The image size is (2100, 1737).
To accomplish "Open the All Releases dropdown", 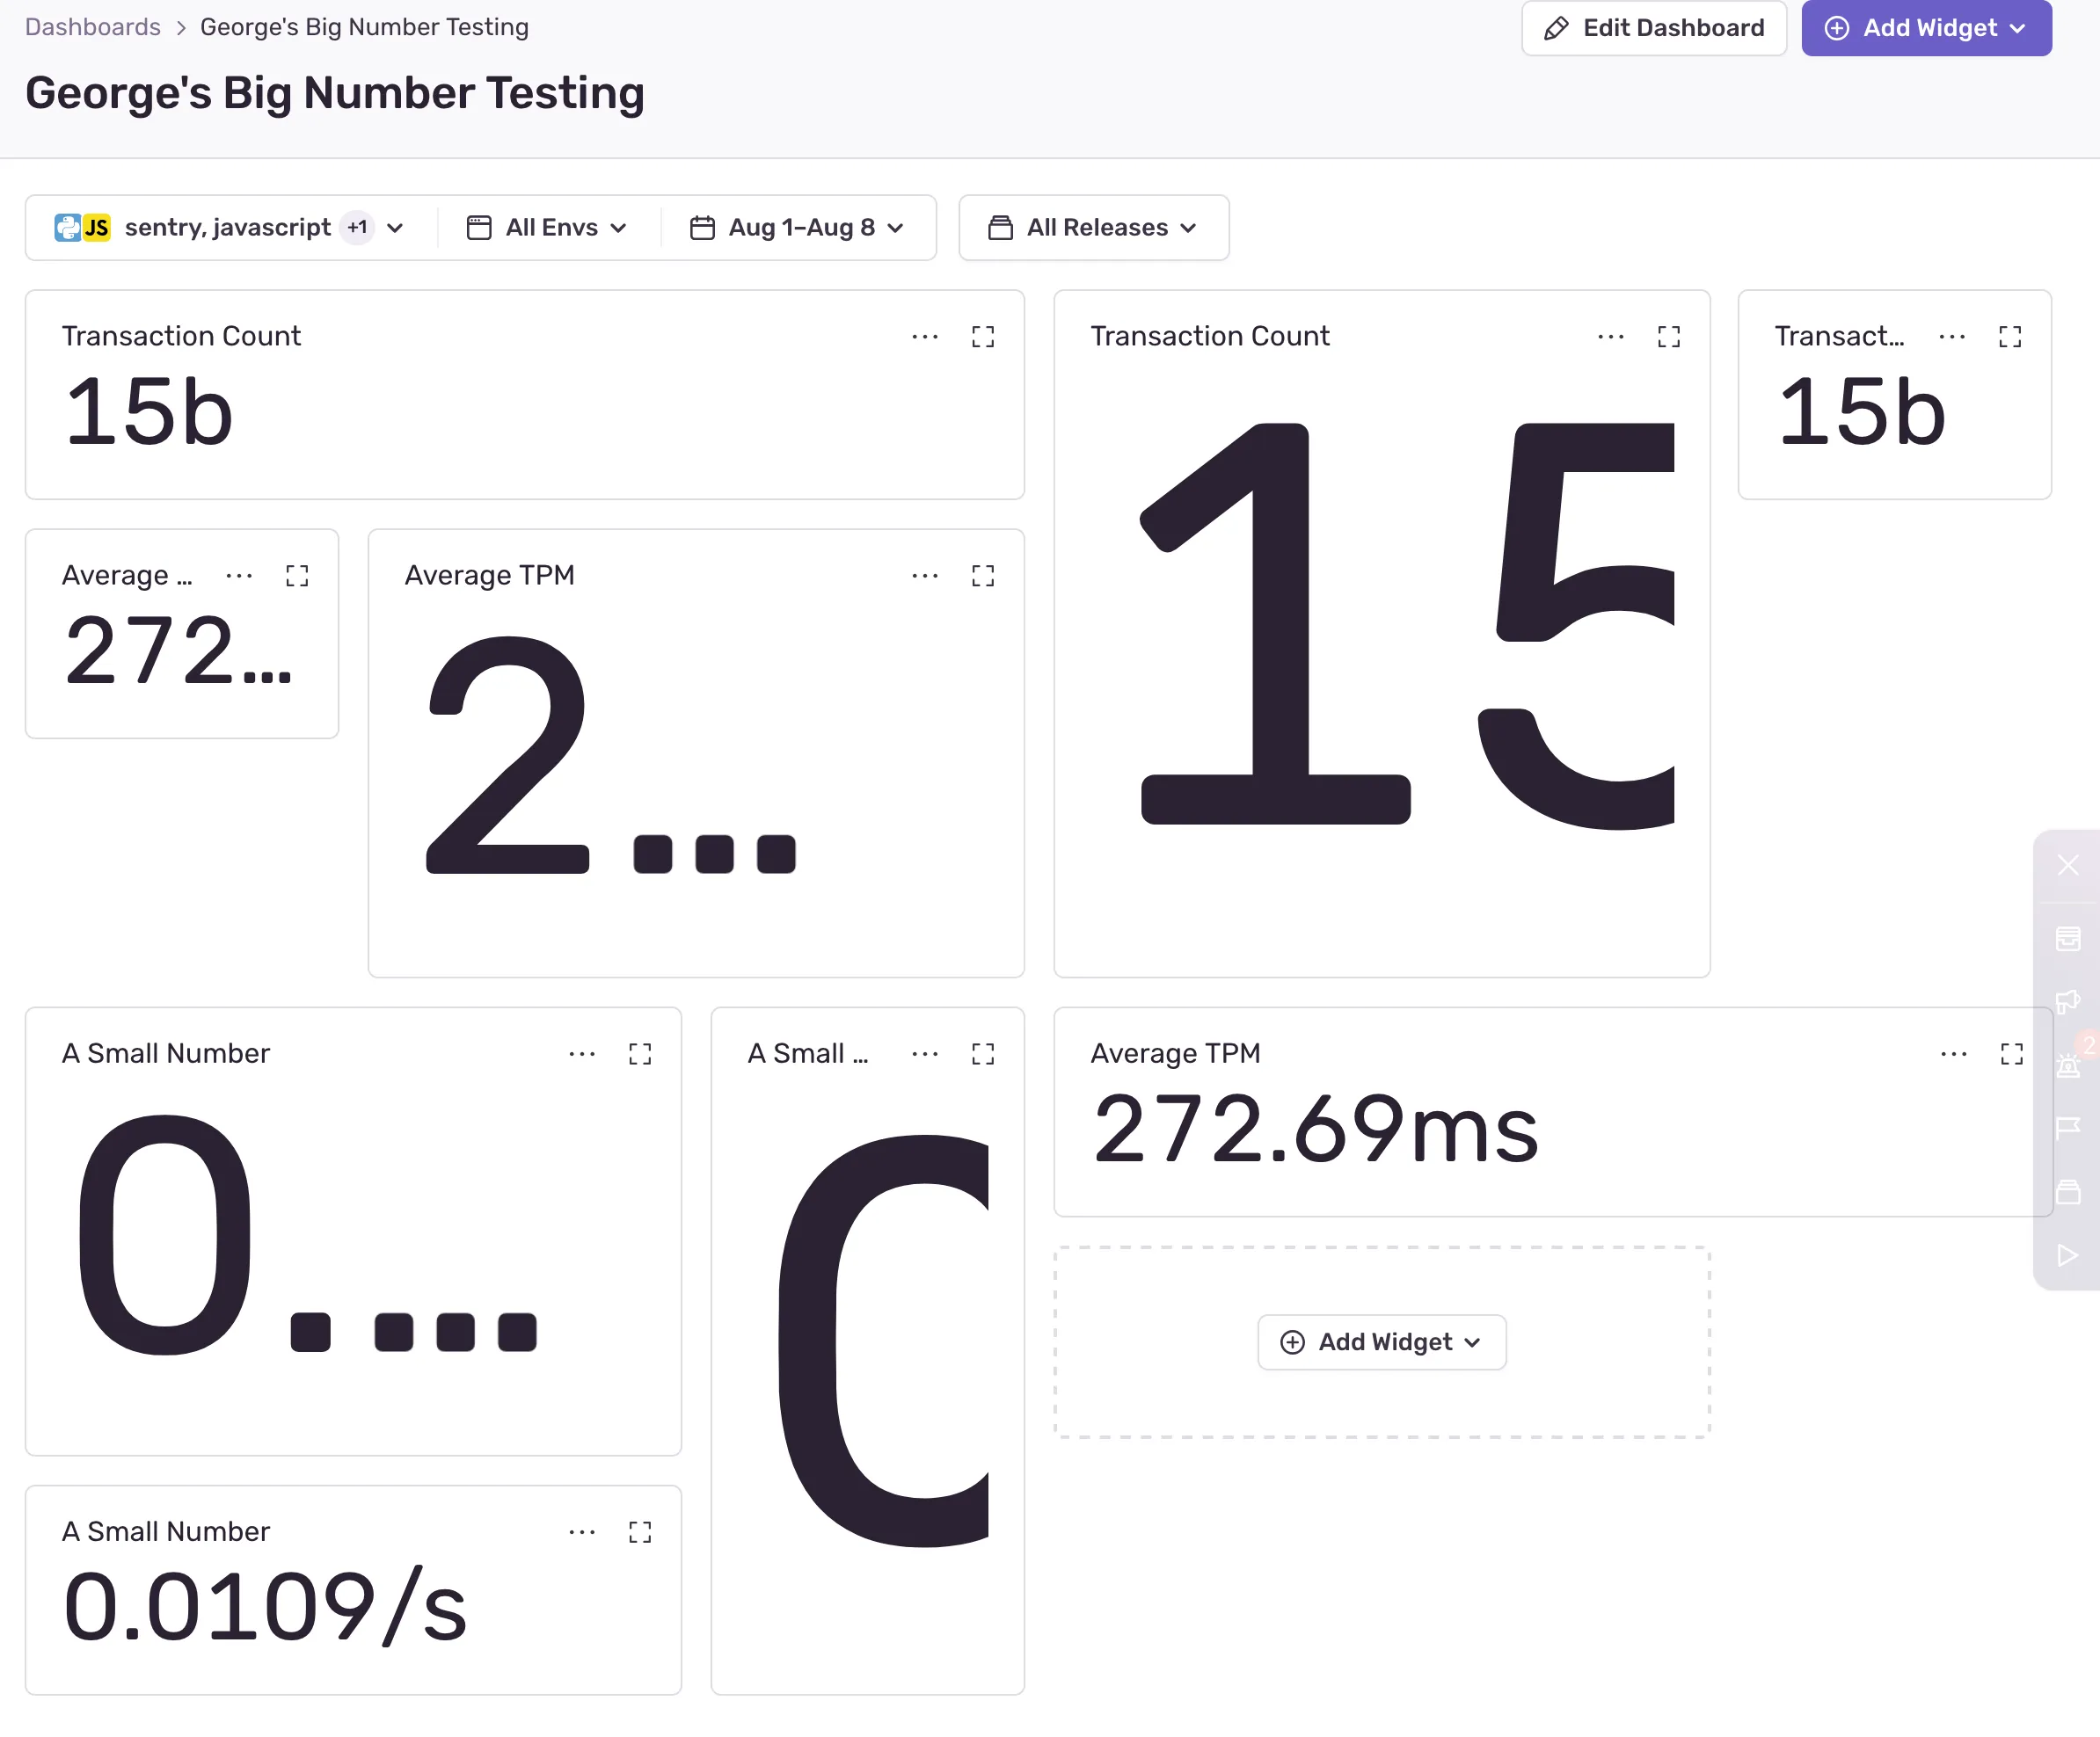I will click(1093, 227).
